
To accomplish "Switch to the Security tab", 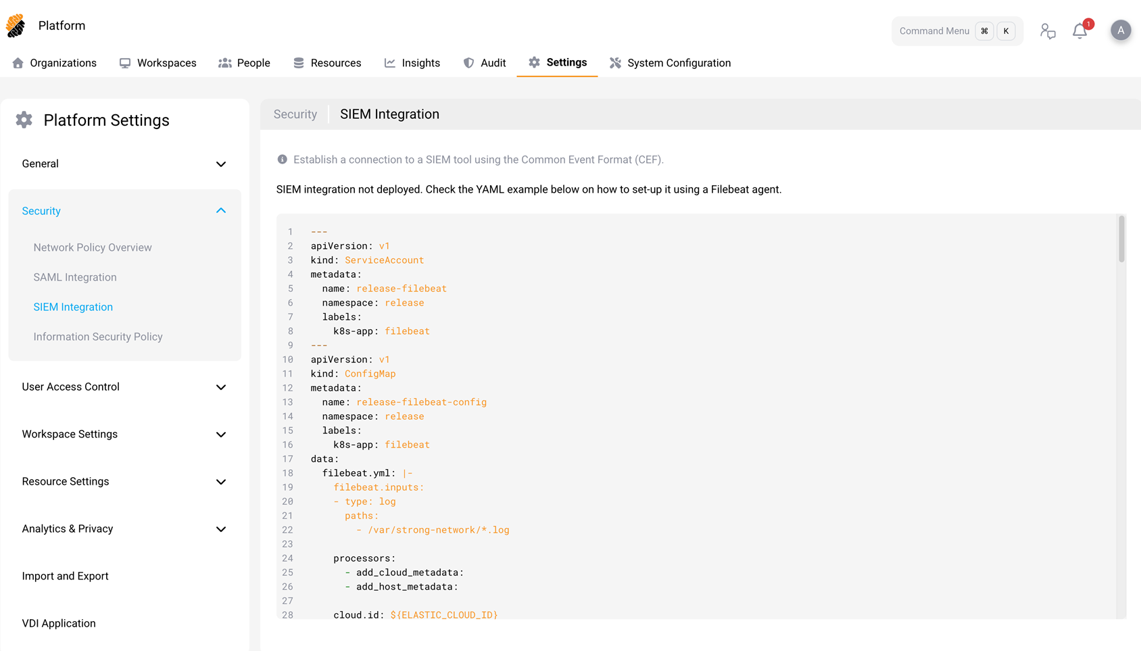I will (x=295, y=114).
